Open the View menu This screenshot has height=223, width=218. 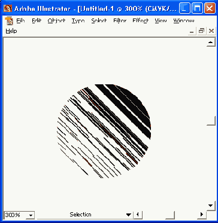click(161, 21)
